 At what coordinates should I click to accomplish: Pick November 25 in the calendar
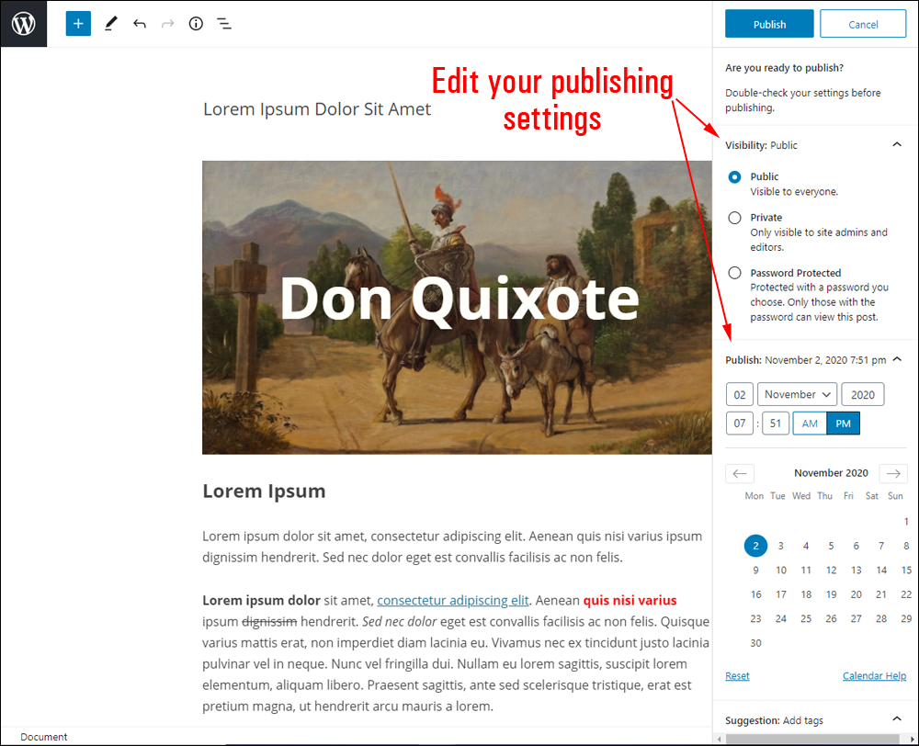pyautogui.click(x=806, y=619)
